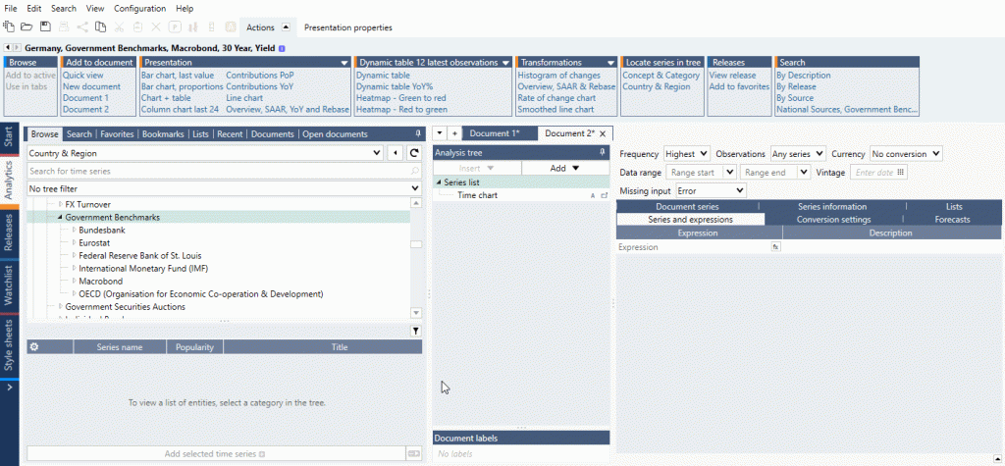Click the refresh icon beside Country & Region

414,154
